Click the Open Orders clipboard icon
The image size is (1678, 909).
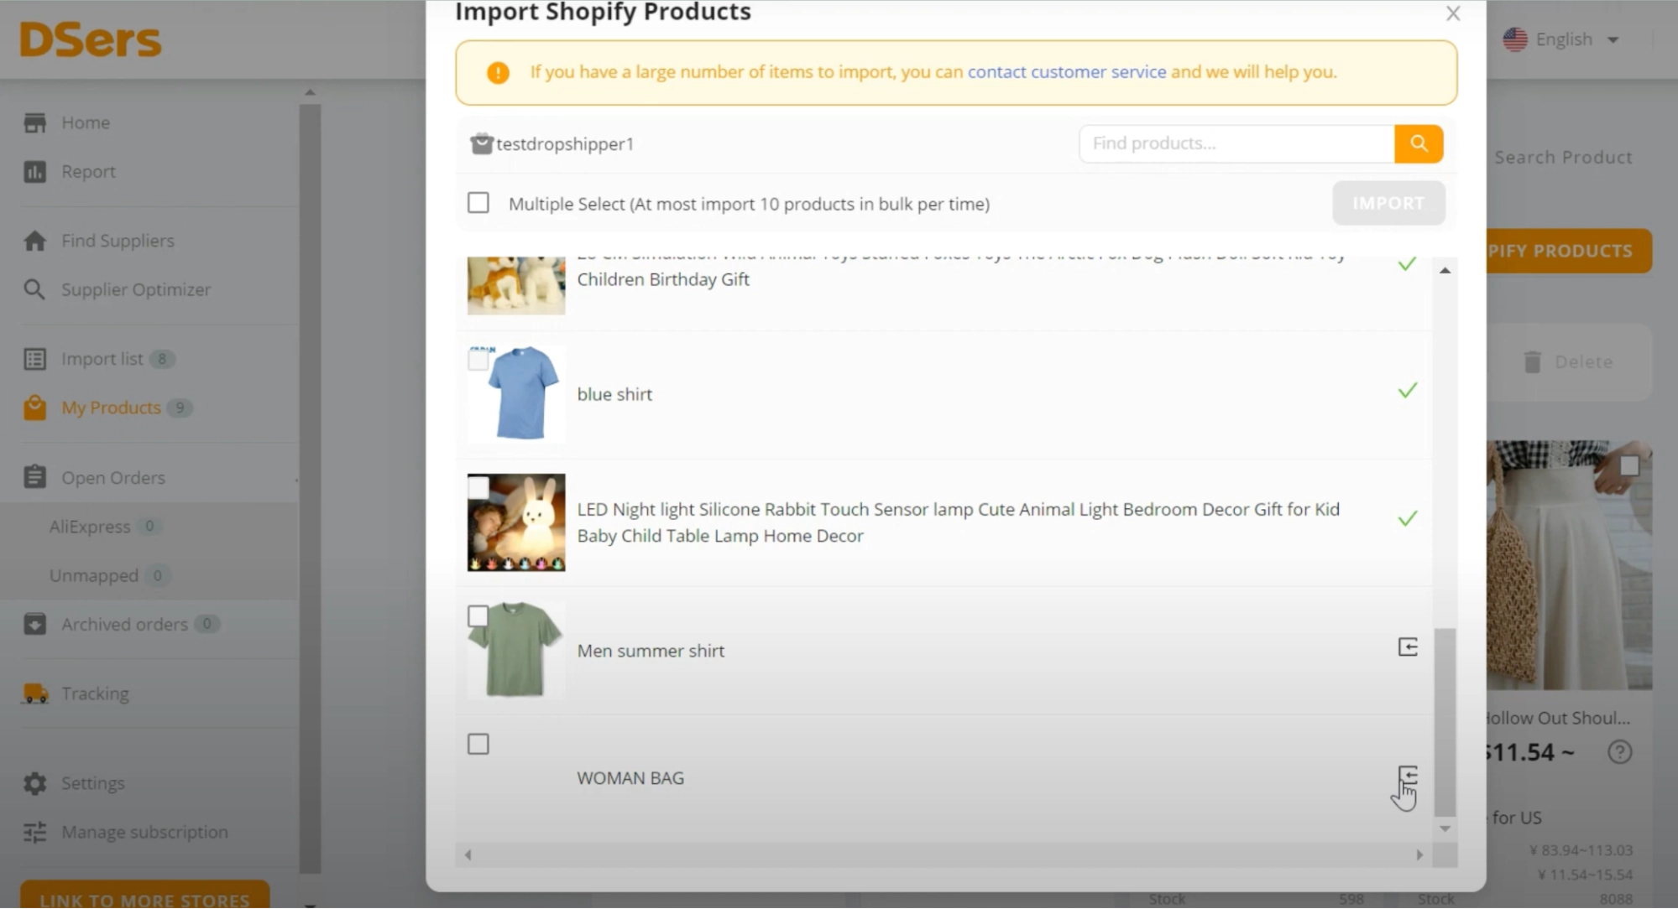coord(34,477)
